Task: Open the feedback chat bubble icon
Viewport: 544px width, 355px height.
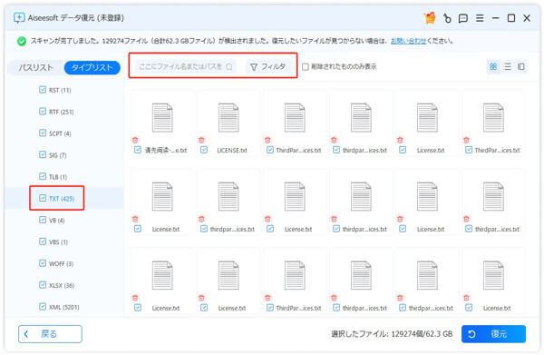Action: point(462,18)
